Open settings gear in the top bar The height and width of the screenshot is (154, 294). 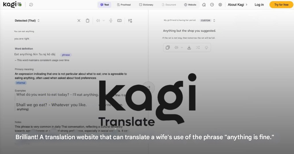(x=220, y=5)
